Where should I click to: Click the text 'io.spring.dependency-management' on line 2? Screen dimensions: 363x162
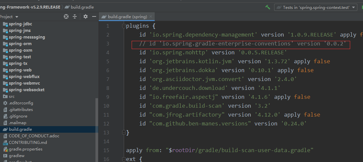pyautogui.click(x=203, y=35)
